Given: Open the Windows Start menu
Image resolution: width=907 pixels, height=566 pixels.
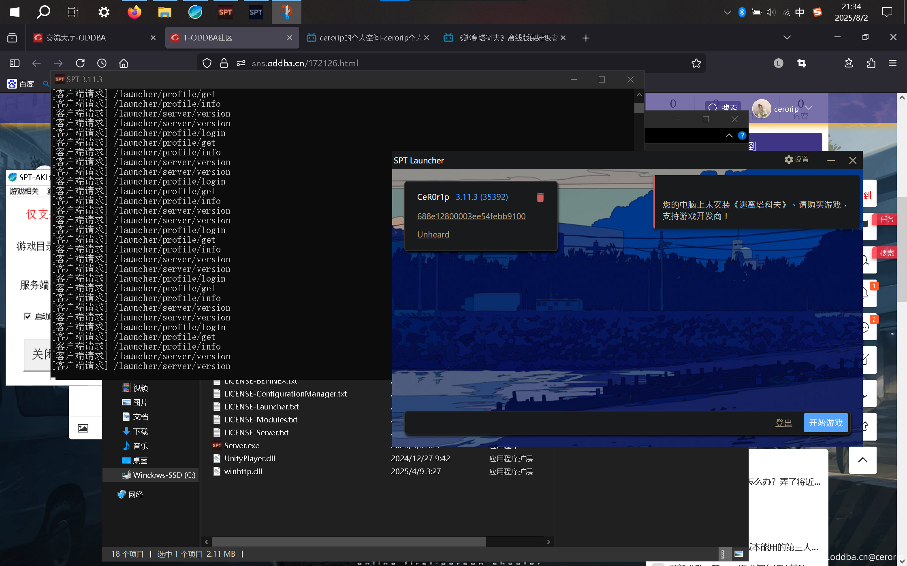Looking at the screenshot, I should click(15, 12).
